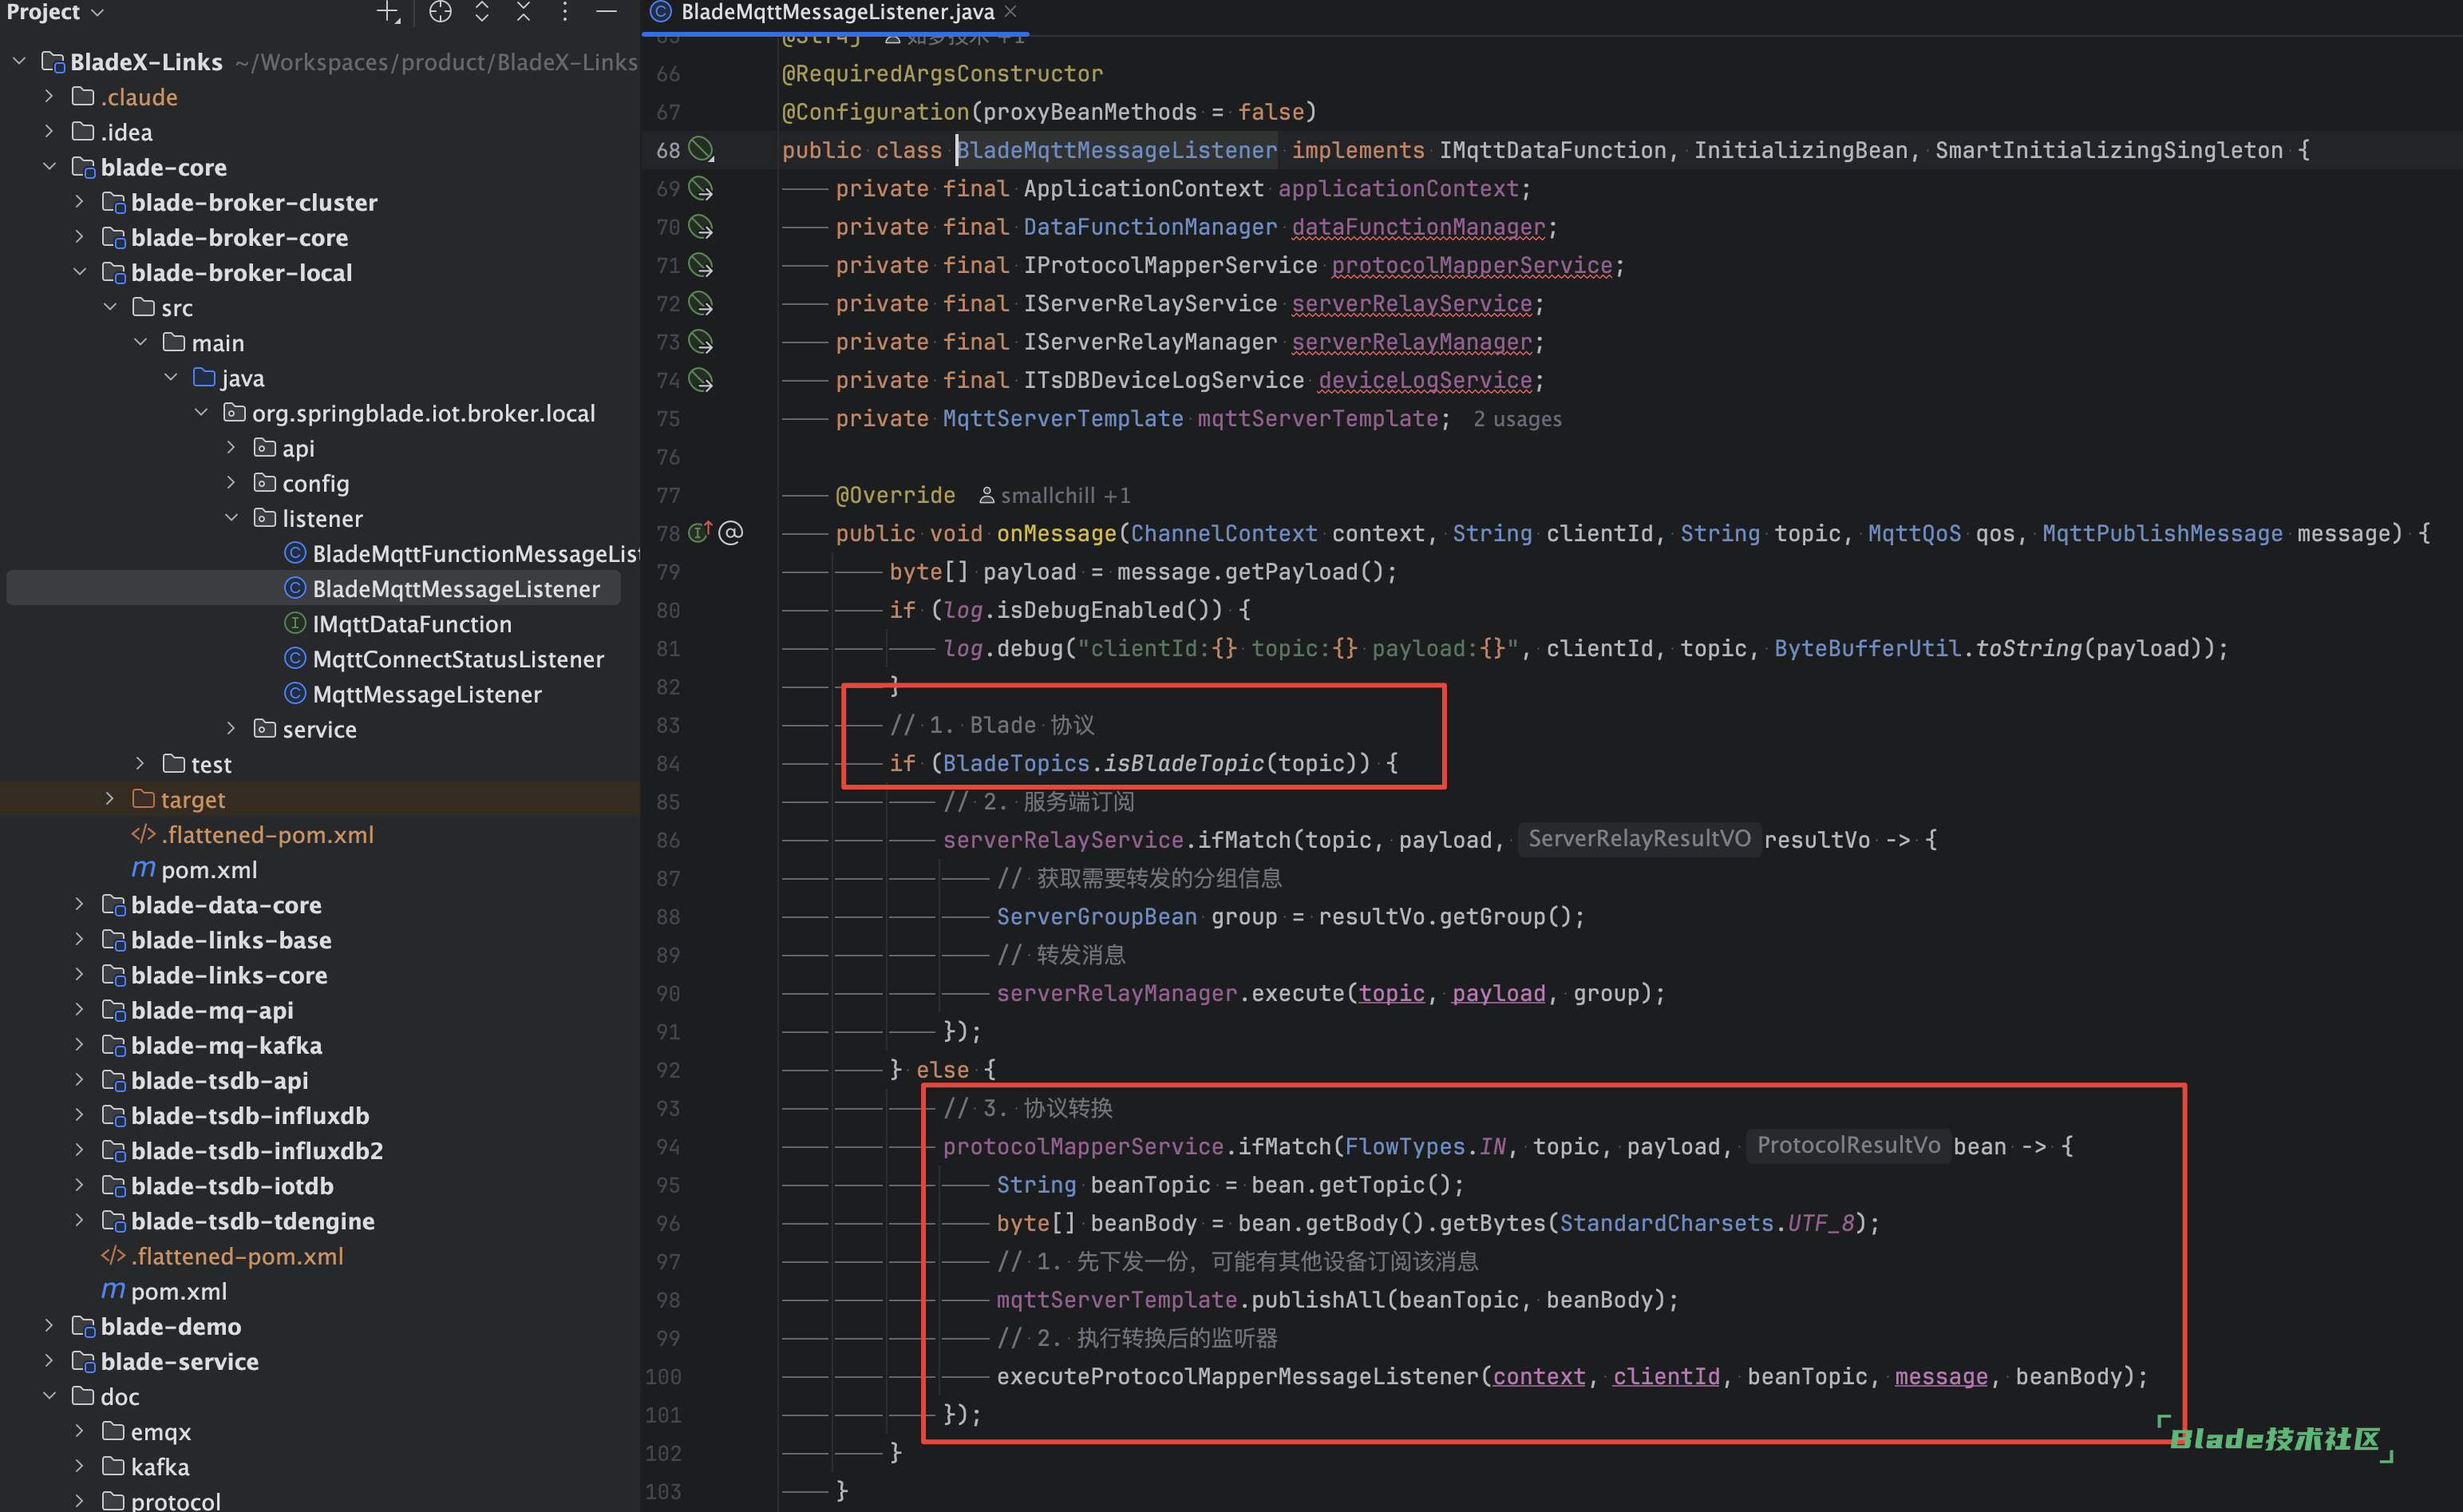Screen dimensions: 2463x1512
Task: Click the onMessage method name on line 78
Action: pyautogui.click(x=1056, y=533)
